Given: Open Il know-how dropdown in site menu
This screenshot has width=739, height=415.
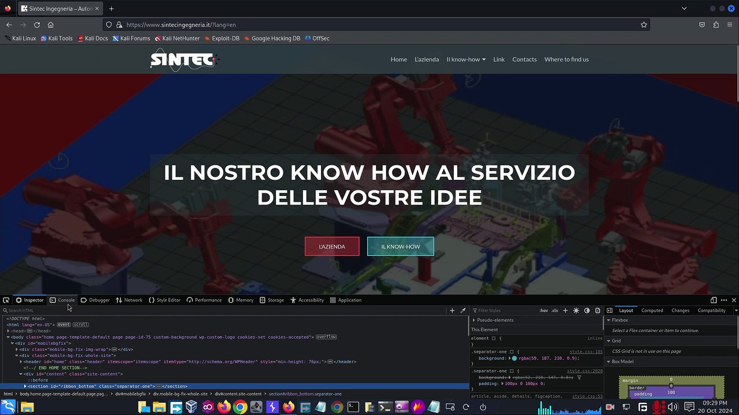Looking at the screenshot, I should point(466,59).
